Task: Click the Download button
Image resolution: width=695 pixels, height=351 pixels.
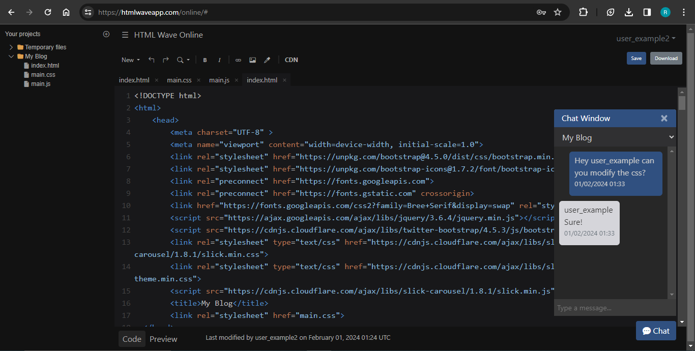Action: click(x=665, y=58)
